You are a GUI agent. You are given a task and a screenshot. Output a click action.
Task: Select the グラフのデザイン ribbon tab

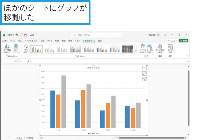point(89,41)
